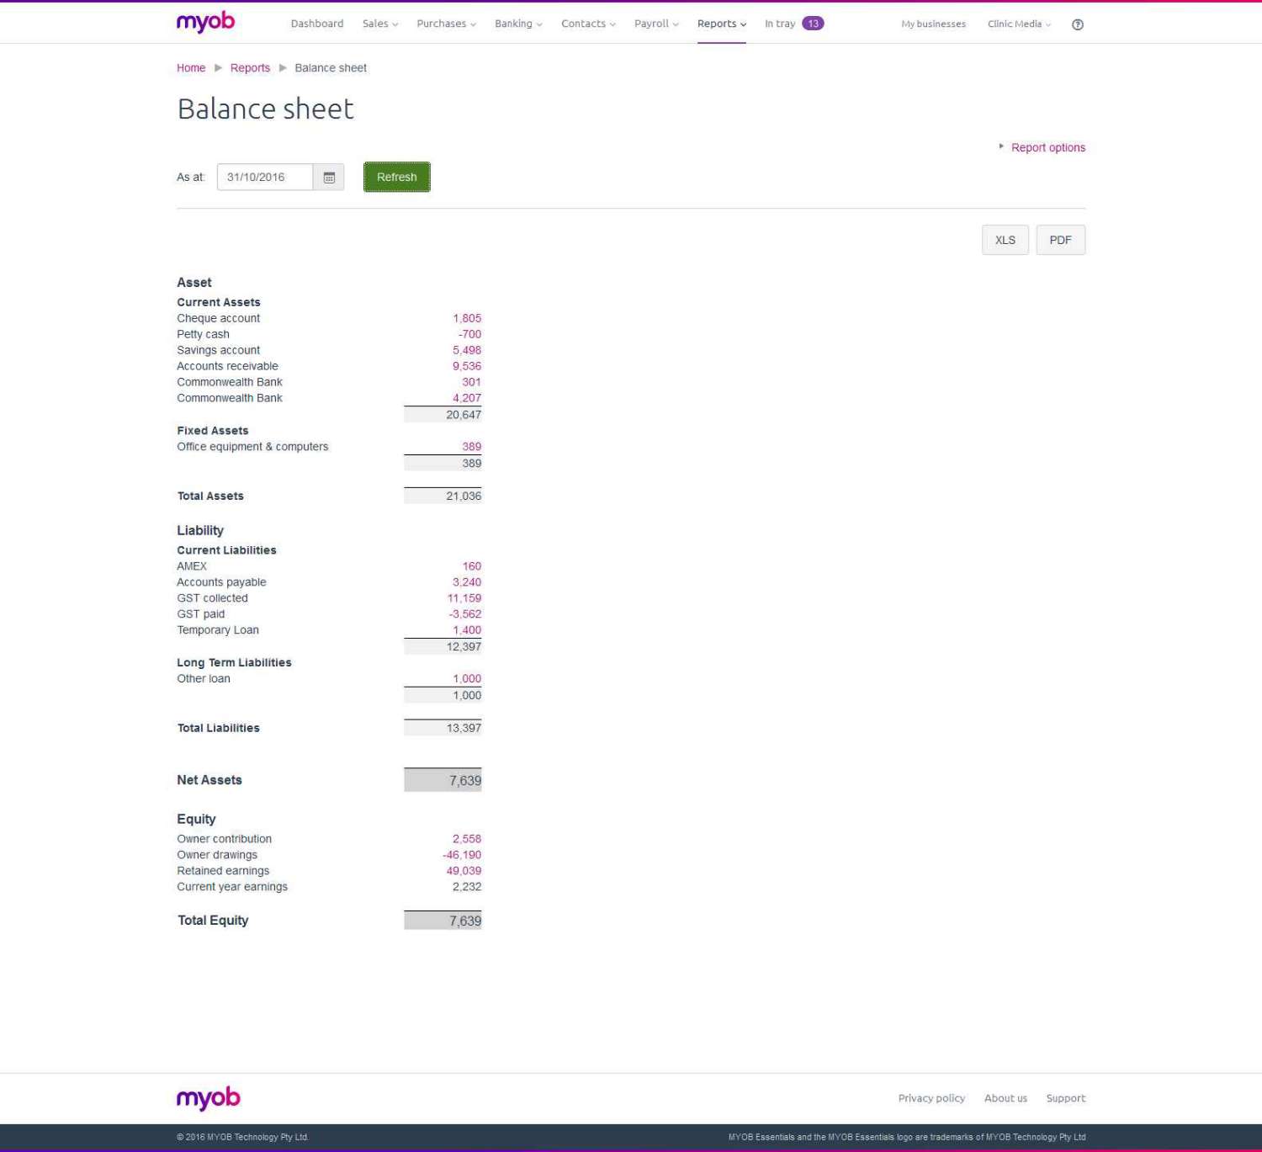Click the myob logo in the footer
The image size is (1262, 1152).
pyautogui.click(x=208, y=1097)
